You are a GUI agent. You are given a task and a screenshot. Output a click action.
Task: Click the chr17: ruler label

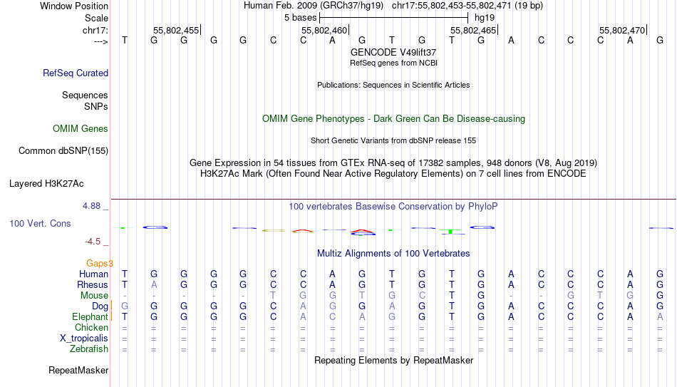(x=95, y=30)
